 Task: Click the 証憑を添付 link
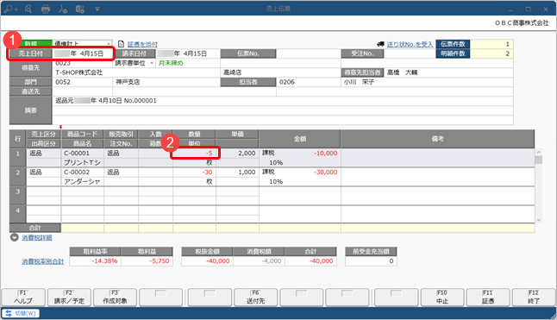pyautogui.click(x=142, y=44)
